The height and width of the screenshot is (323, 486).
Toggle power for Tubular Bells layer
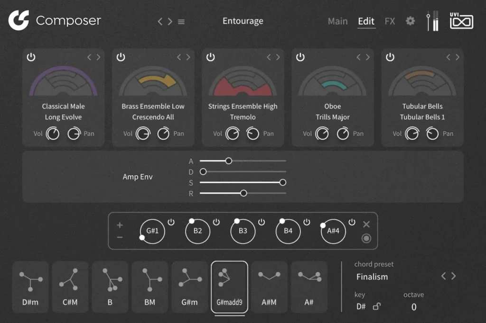coord(390,57)
